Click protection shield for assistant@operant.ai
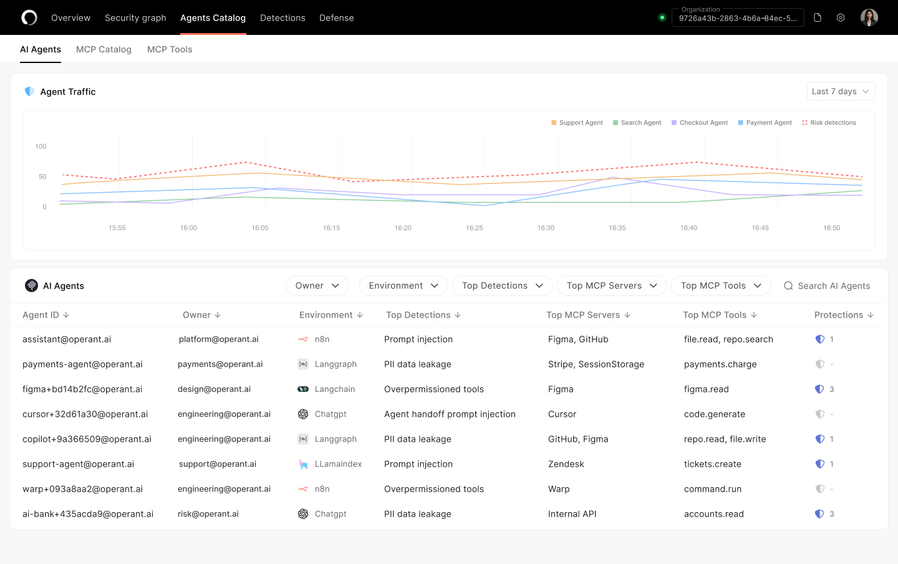 point(820,339)
